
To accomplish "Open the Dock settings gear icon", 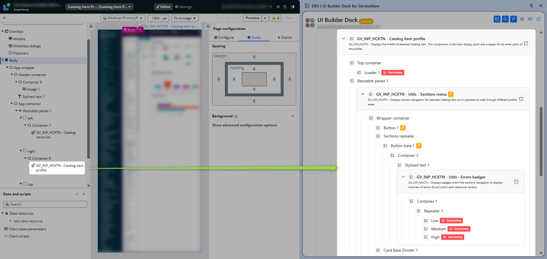I will [522, 19].
